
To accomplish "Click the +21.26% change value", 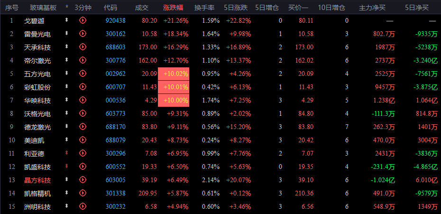I will (x=176, y=20).
